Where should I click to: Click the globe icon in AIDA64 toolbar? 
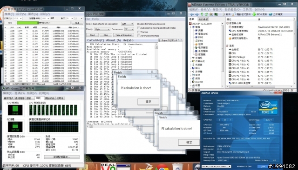click(271, 14)
